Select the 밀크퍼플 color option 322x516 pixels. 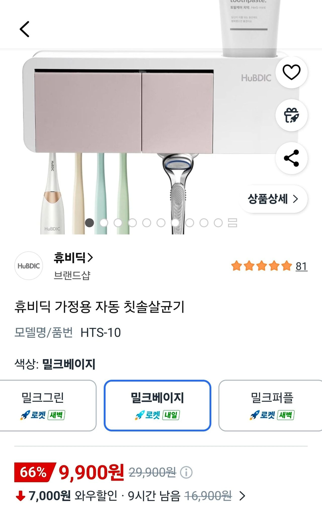tap(272, 405)
